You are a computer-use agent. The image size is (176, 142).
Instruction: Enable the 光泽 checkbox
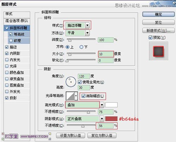(x=7, y=66)
